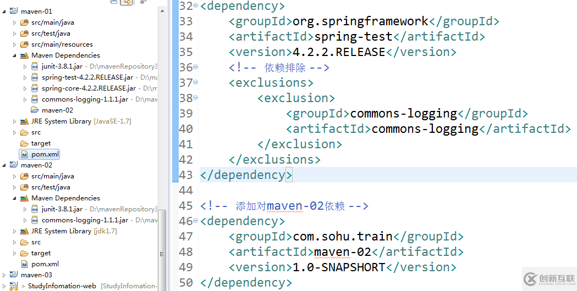This screenshot has width=577, height=291.
Task: Click on spring-test artifactId value
Action: 353,37
